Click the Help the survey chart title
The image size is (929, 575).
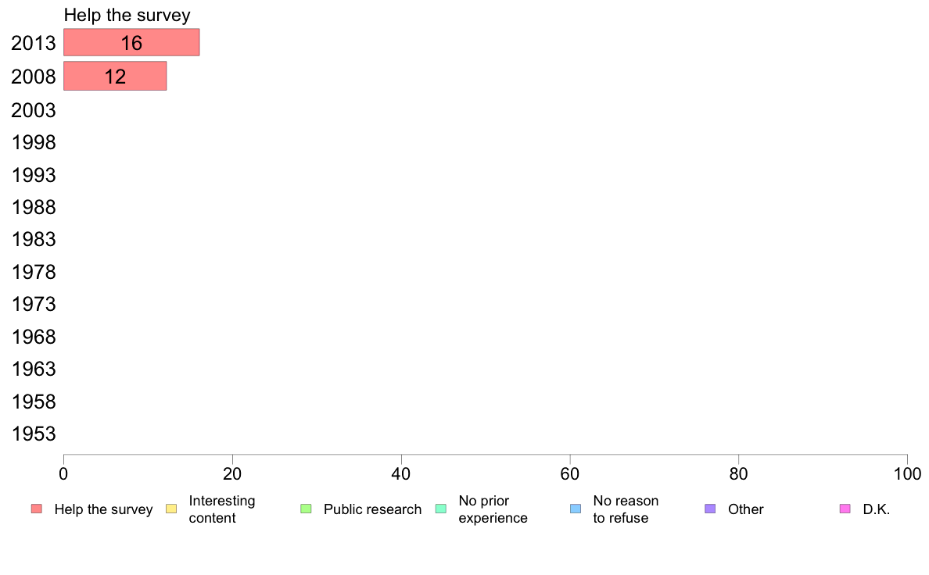[x=127, y=15]
